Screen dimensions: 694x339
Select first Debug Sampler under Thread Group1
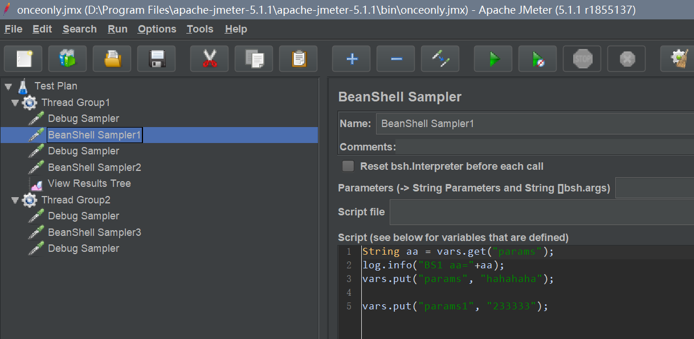pyautogui.click(x=84, y=119)
